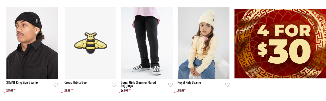Click the struck-through $9.99 price

click(x=67, y=90)
